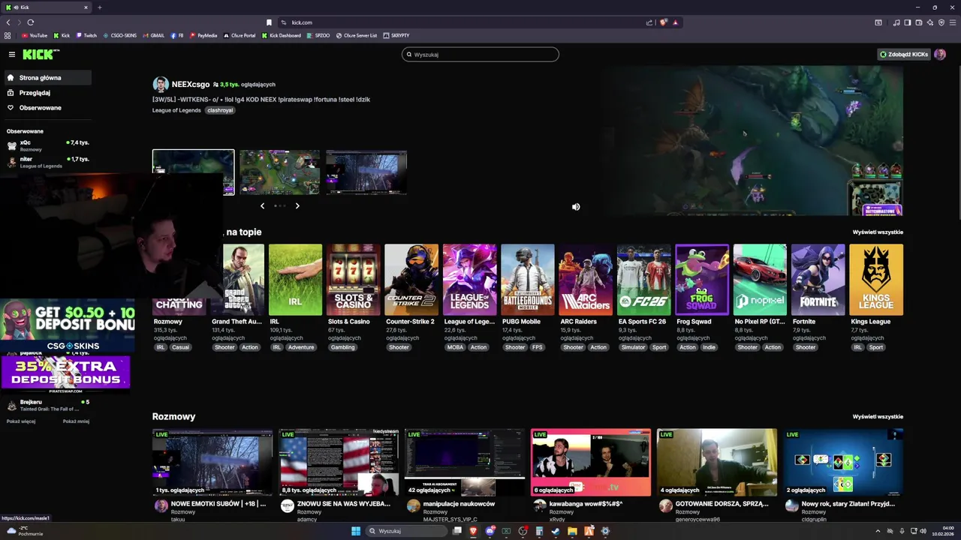
Task: Click the Zdobądź KICKs button
Action: tap(904, 54)
